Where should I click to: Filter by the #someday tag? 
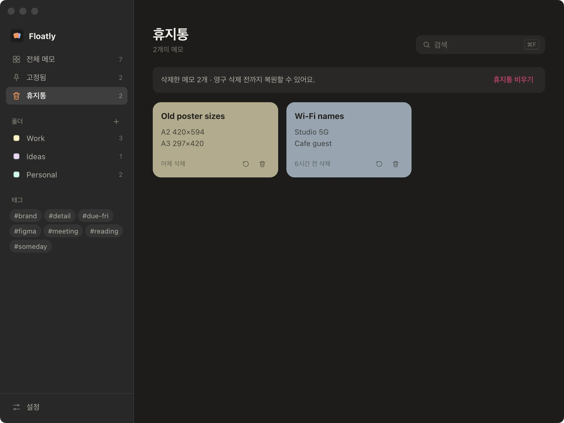(x=31, y=246)
